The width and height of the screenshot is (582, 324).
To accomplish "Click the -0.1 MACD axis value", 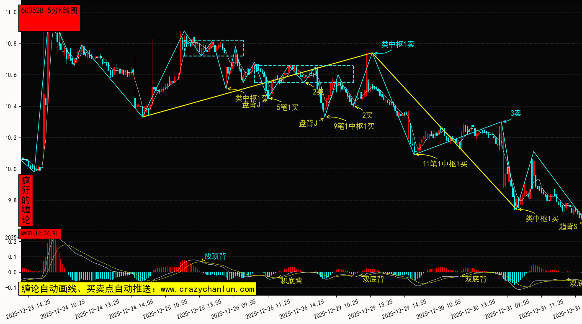I will 12,288.
